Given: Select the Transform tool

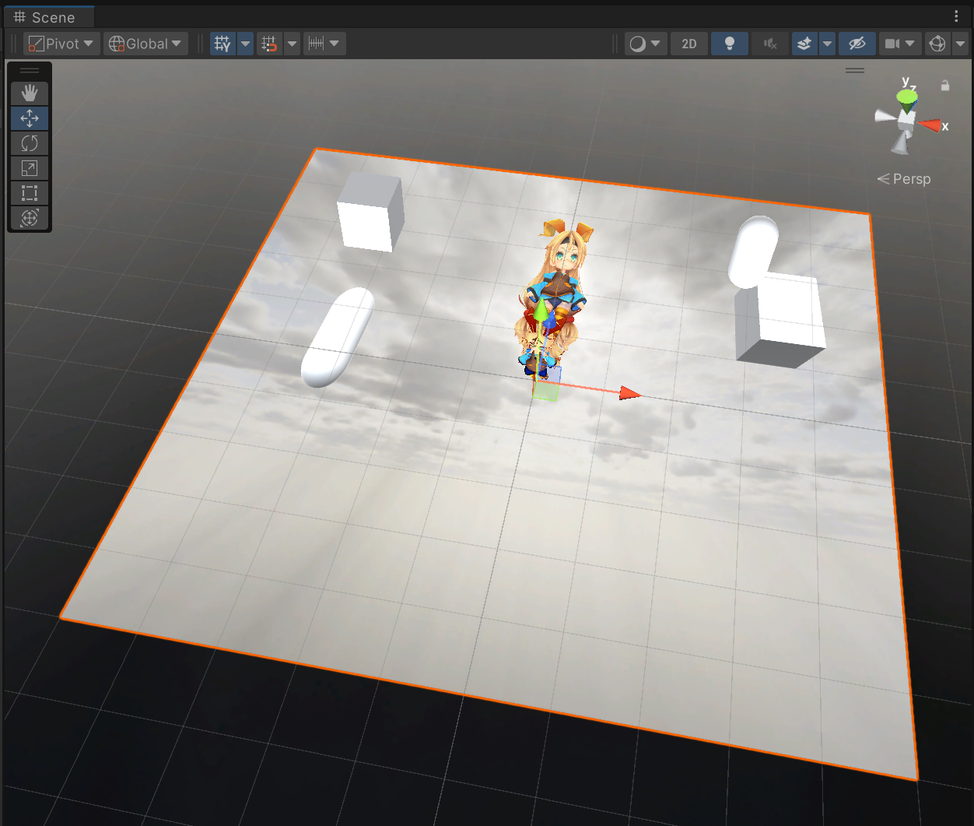Looking at the screenshot, I should pos(30,218).
